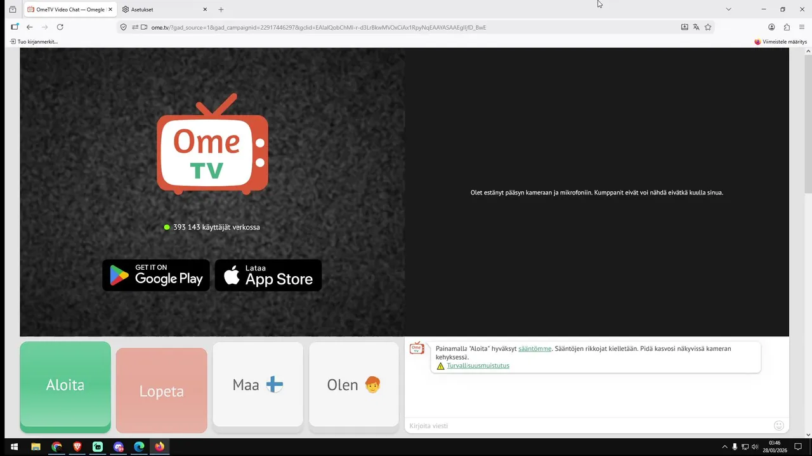Show hidden system tray icons
812x456 pixels.
(x=725, y=446)
